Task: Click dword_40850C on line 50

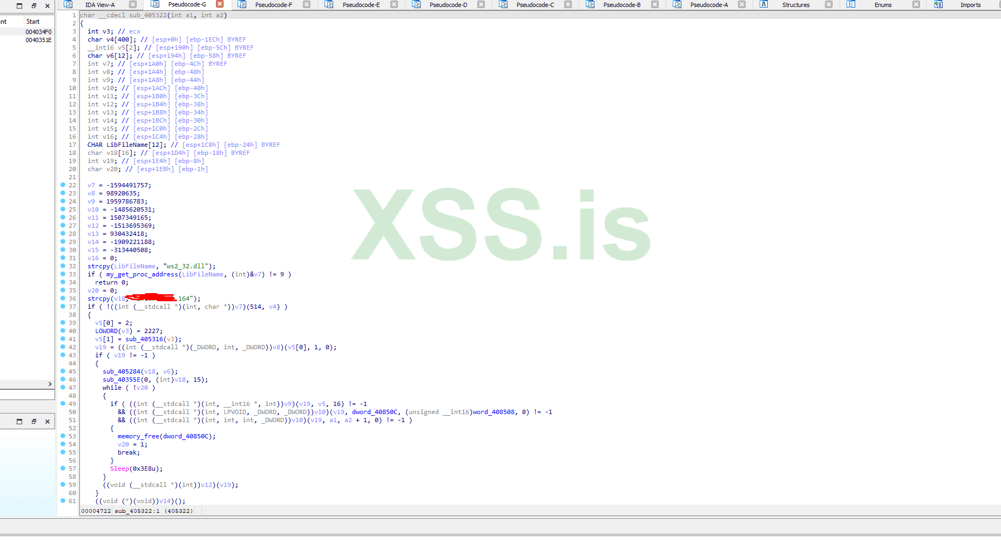Action: (375, 412)
